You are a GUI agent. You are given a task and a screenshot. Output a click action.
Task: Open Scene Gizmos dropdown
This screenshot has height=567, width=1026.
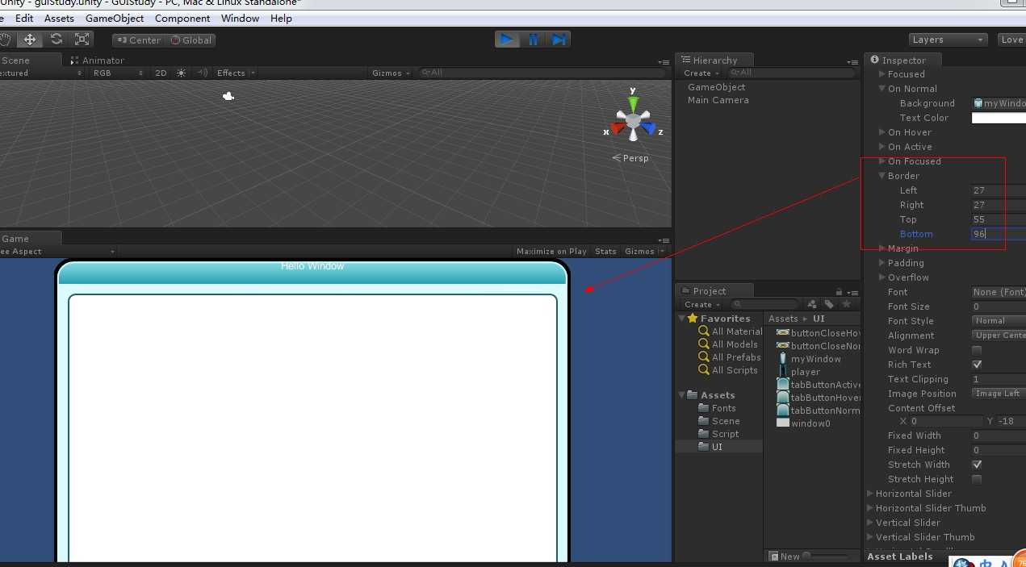[391, 73]
